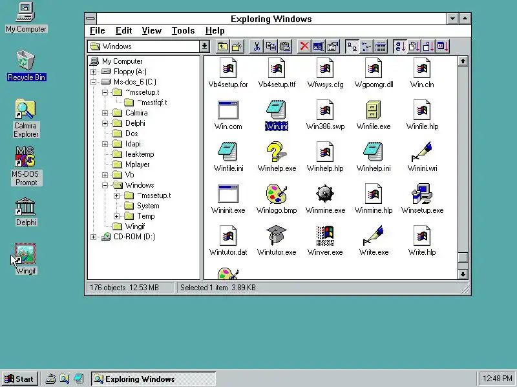Expand the Idapi folder node

pyautogui.click(x=105, y=144)
